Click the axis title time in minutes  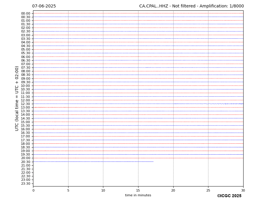coord(138,195)
